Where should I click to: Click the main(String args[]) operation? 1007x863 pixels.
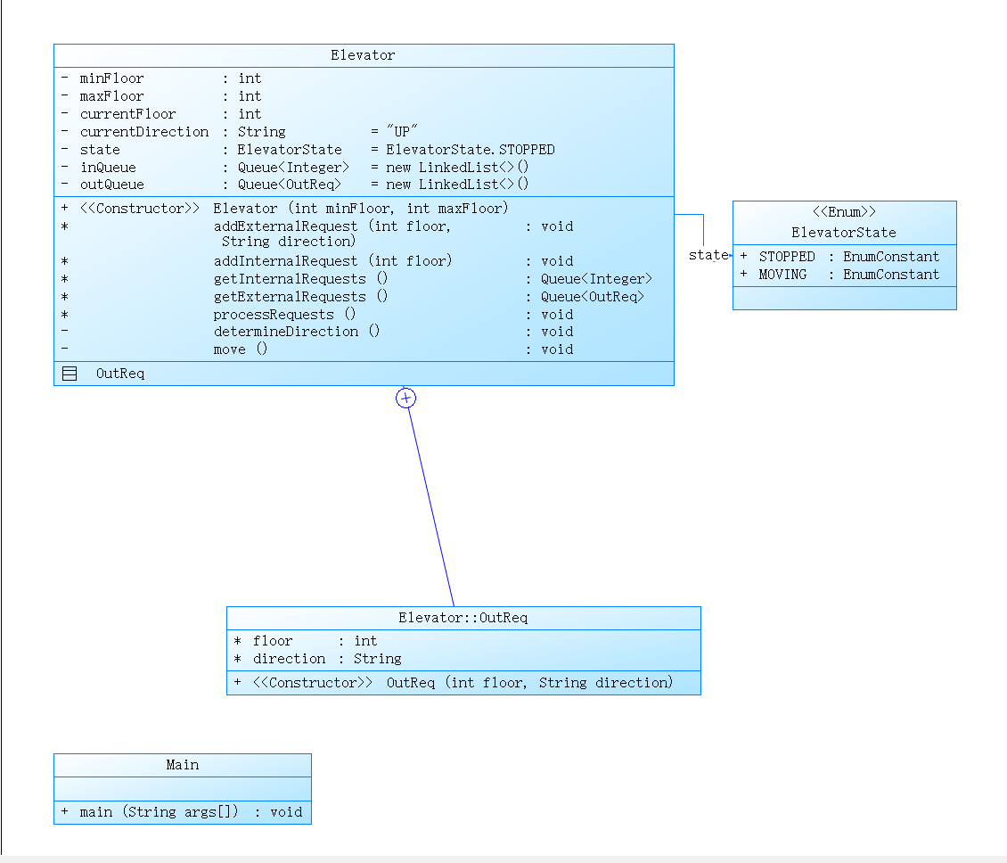[182, 812]
